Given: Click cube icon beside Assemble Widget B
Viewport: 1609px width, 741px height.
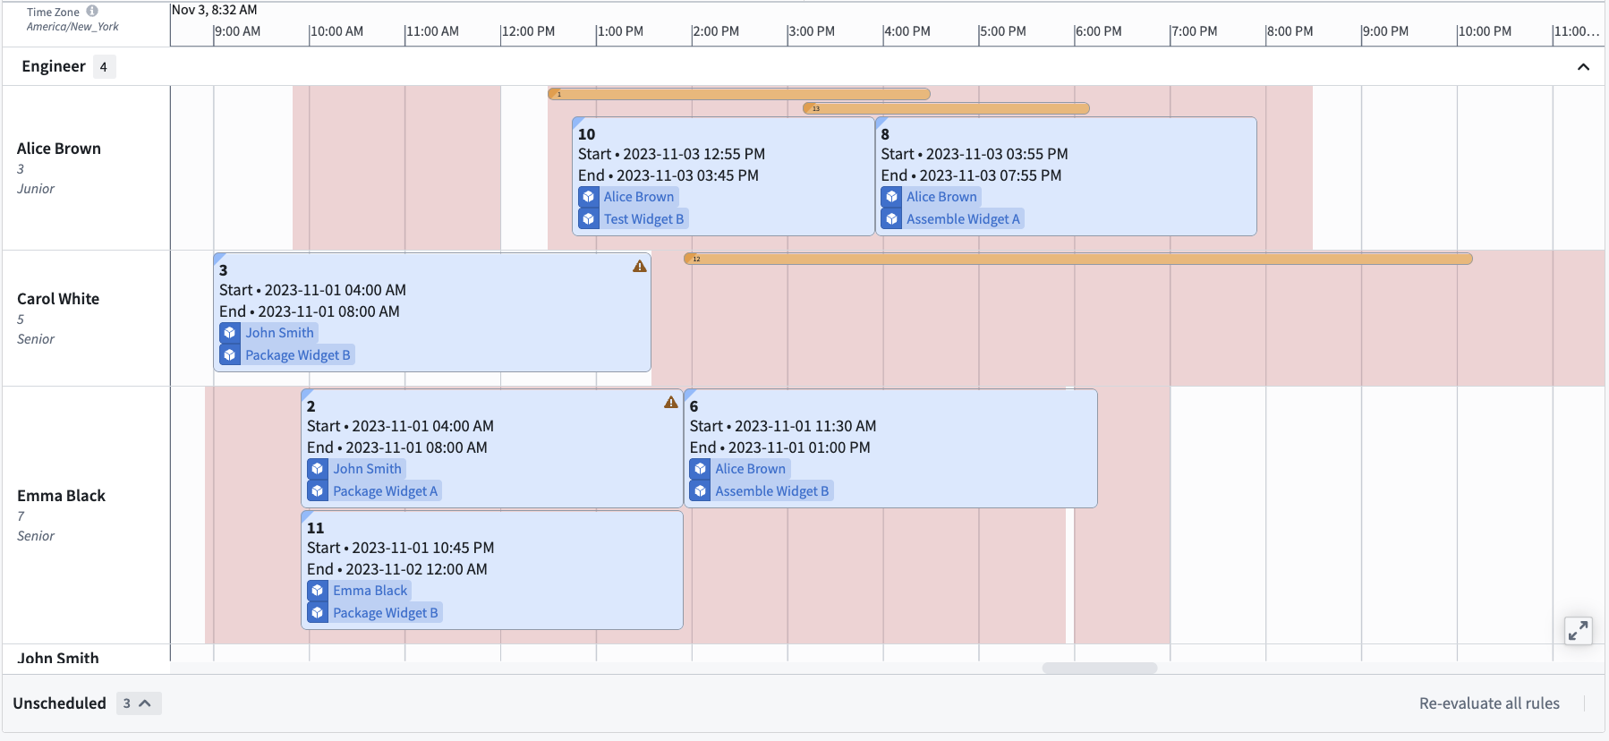Looking at the screenshot, I should [x=700, y=491].
